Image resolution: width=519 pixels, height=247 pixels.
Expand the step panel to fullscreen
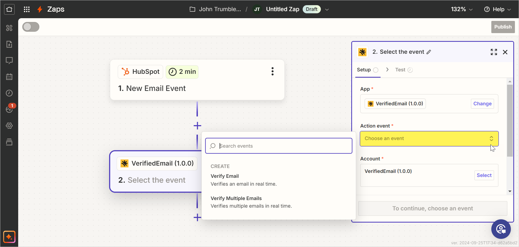pos(494,52)
